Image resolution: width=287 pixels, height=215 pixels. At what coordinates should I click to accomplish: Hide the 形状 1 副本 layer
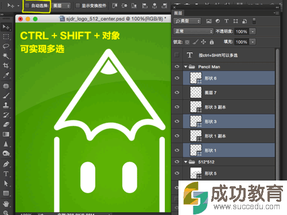(177, 136)
